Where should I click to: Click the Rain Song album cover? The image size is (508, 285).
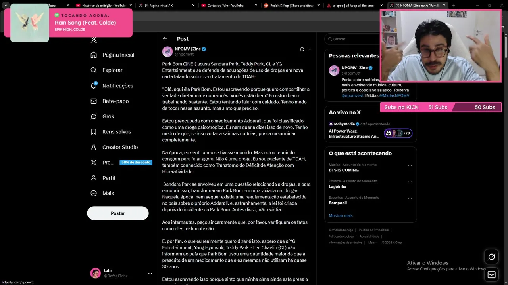click(x=29, y=23)
